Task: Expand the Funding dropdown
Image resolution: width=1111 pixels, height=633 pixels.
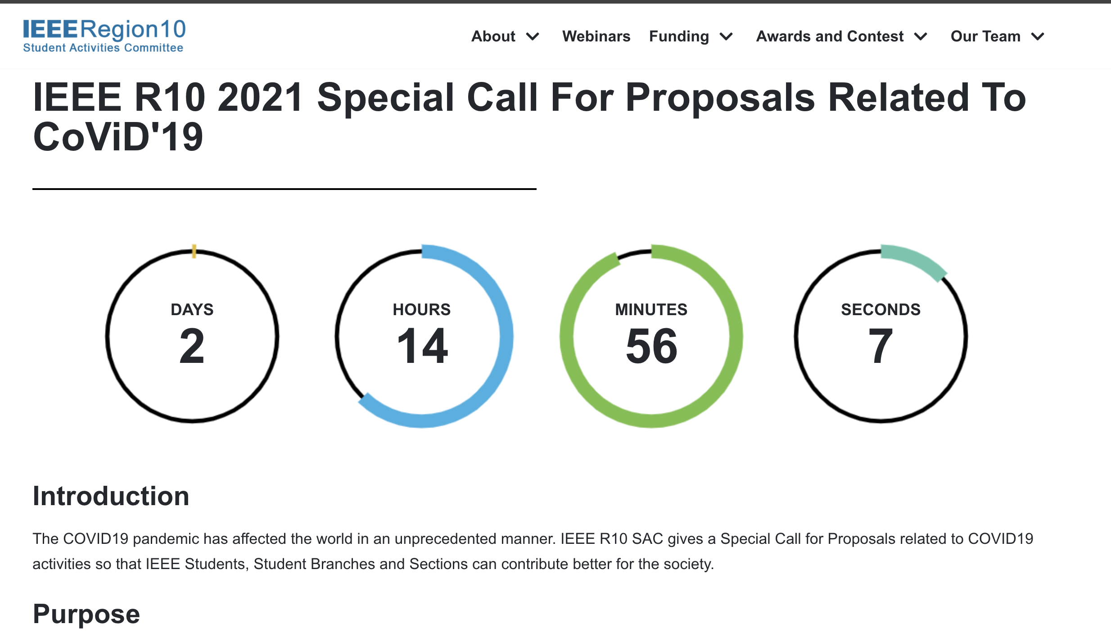Action: click(x=679, y=37)
